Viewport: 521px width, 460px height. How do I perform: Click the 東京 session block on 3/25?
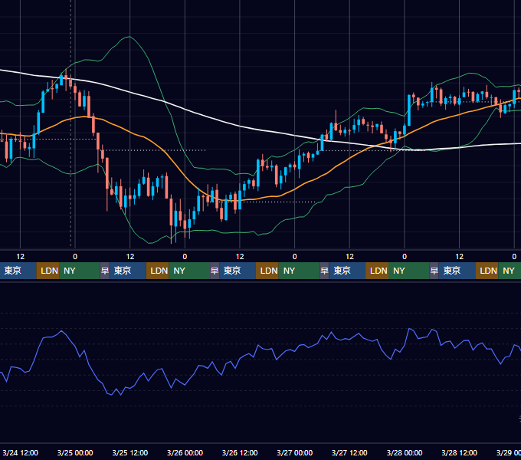(x=128, y=271)
